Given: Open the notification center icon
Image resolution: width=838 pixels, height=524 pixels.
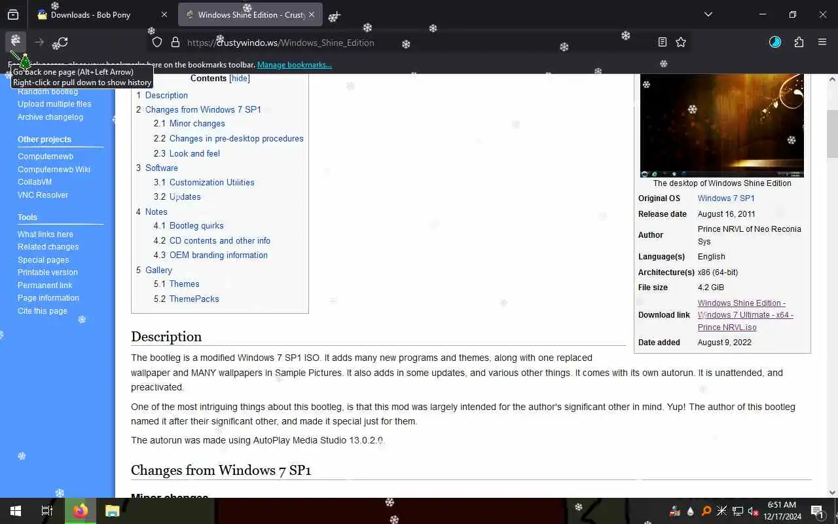Looking at the screenshot, I should tap(817, 511).
